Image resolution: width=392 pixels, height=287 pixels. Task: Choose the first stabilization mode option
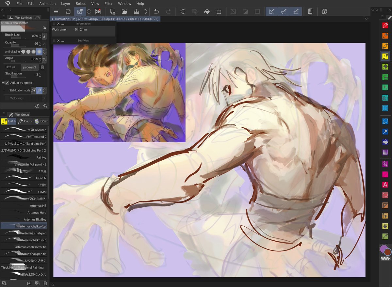point(33,90)
